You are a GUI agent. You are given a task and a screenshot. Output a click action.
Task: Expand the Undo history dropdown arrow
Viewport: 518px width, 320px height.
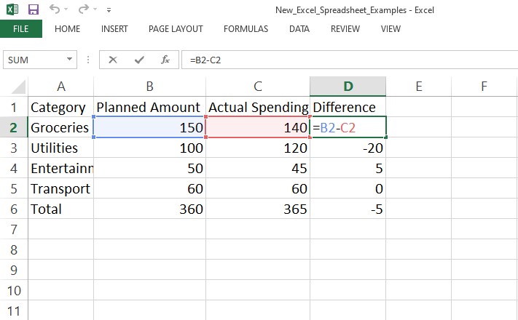coord(68,11)
